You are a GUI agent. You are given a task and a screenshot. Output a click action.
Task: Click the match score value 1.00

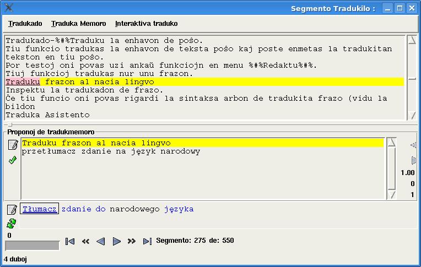pyautogui.click(x=408, y=173)
